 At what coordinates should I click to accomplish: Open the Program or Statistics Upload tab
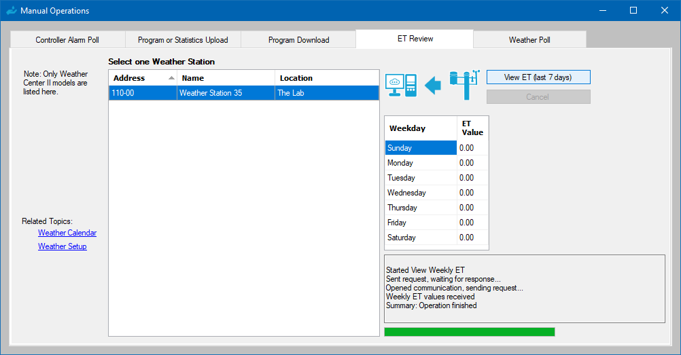[x=183, y=40]
